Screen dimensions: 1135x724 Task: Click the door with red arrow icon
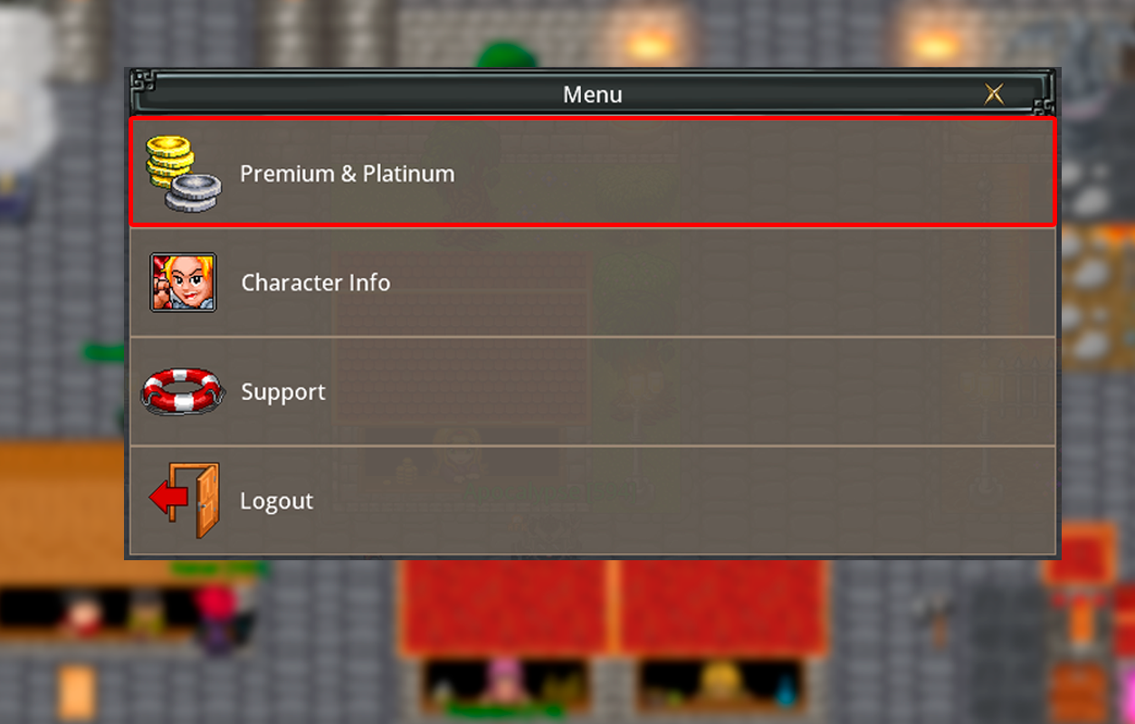[x=185, y=500]
